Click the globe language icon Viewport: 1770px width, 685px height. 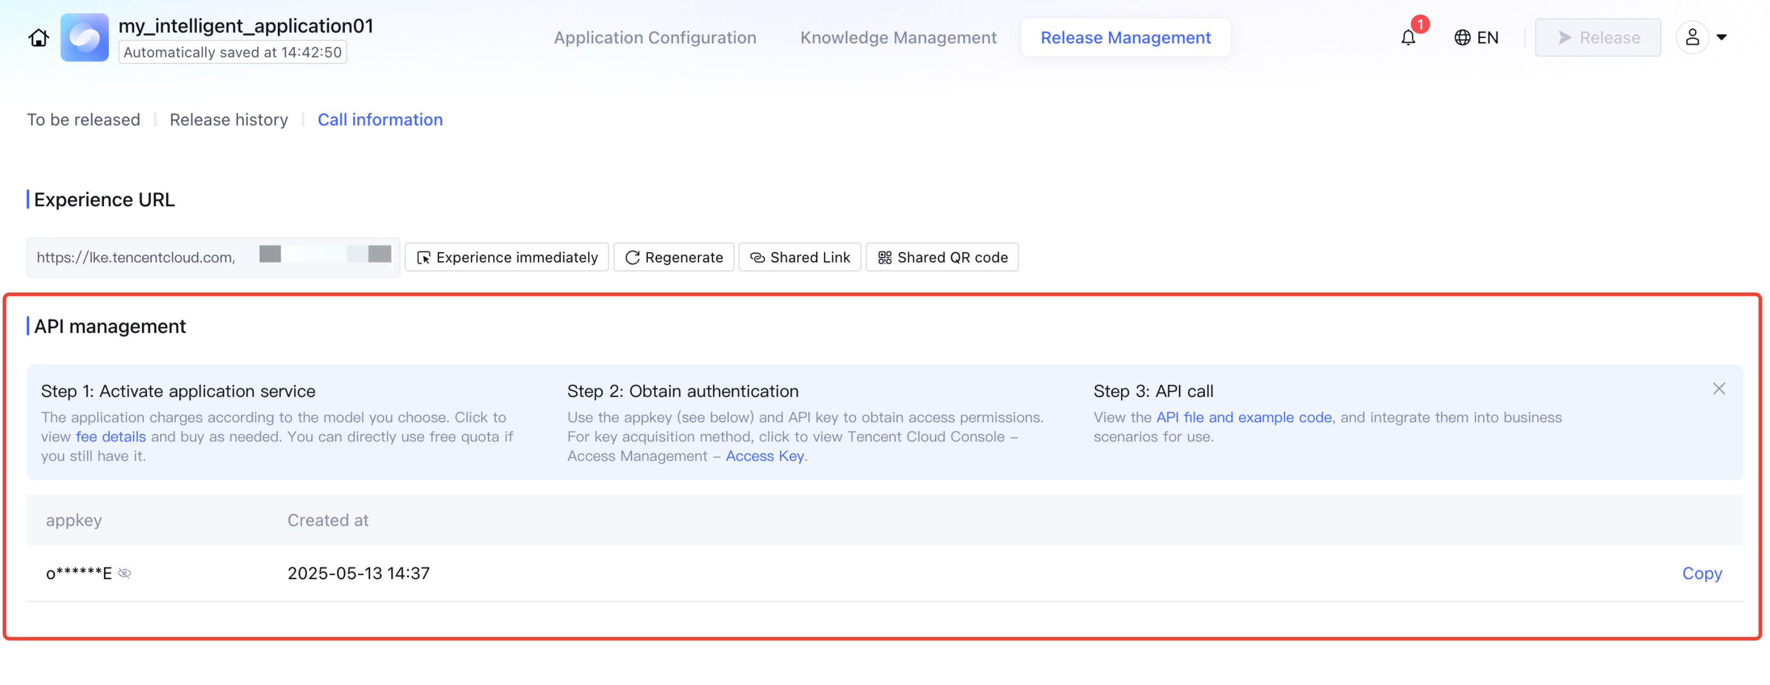point(1462,38)
